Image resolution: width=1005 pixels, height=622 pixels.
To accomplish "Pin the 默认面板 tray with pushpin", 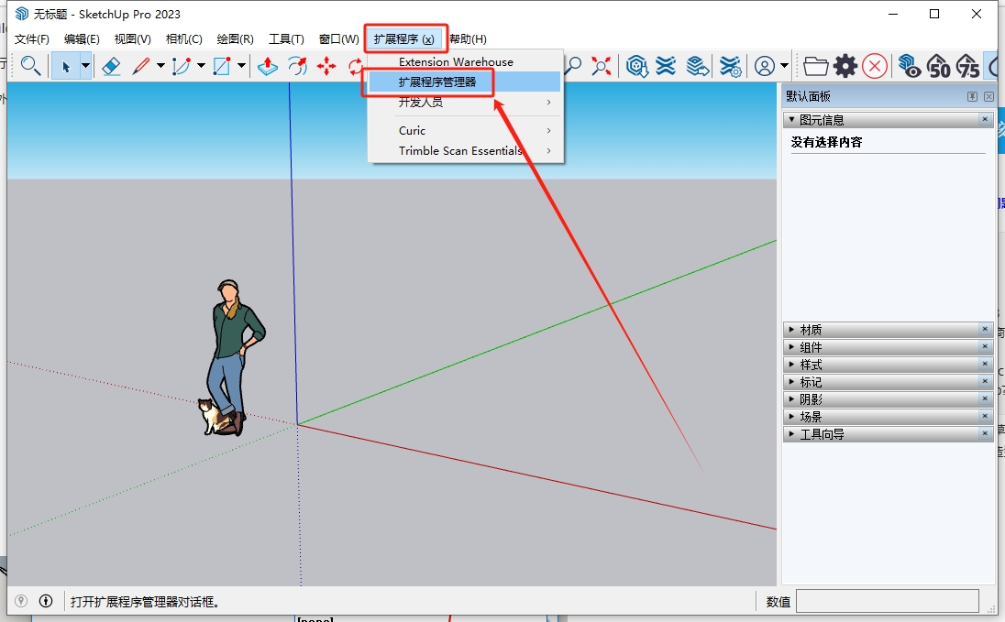I will [972, 97].
